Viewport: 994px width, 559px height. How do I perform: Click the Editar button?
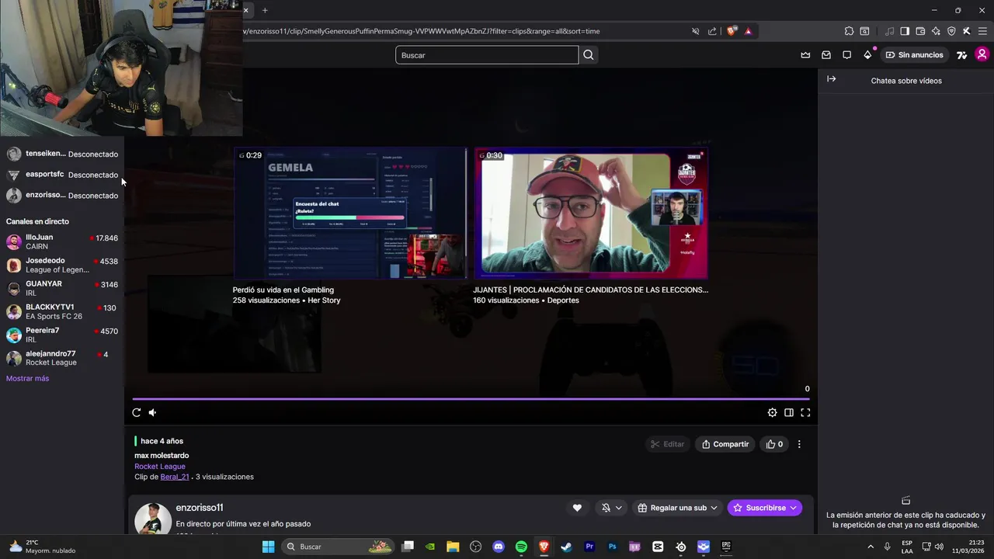click(668, 444)
